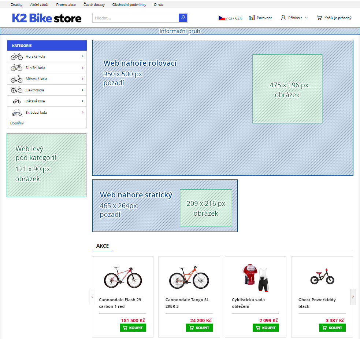Click the Dětská kola bike icon
Image resolution: width=360 pixels, height=339 pixels.
tap(17, 101)
